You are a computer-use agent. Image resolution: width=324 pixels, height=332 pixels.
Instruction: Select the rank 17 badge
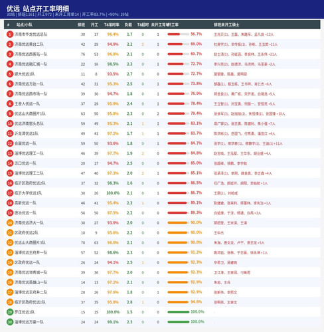tap(10, 193)
